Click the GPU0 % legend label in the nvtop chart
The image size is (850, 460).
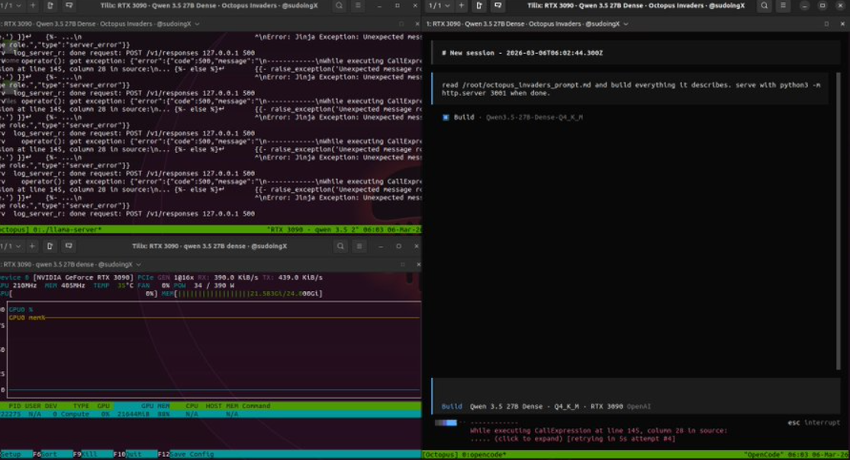tap(21, 309)
